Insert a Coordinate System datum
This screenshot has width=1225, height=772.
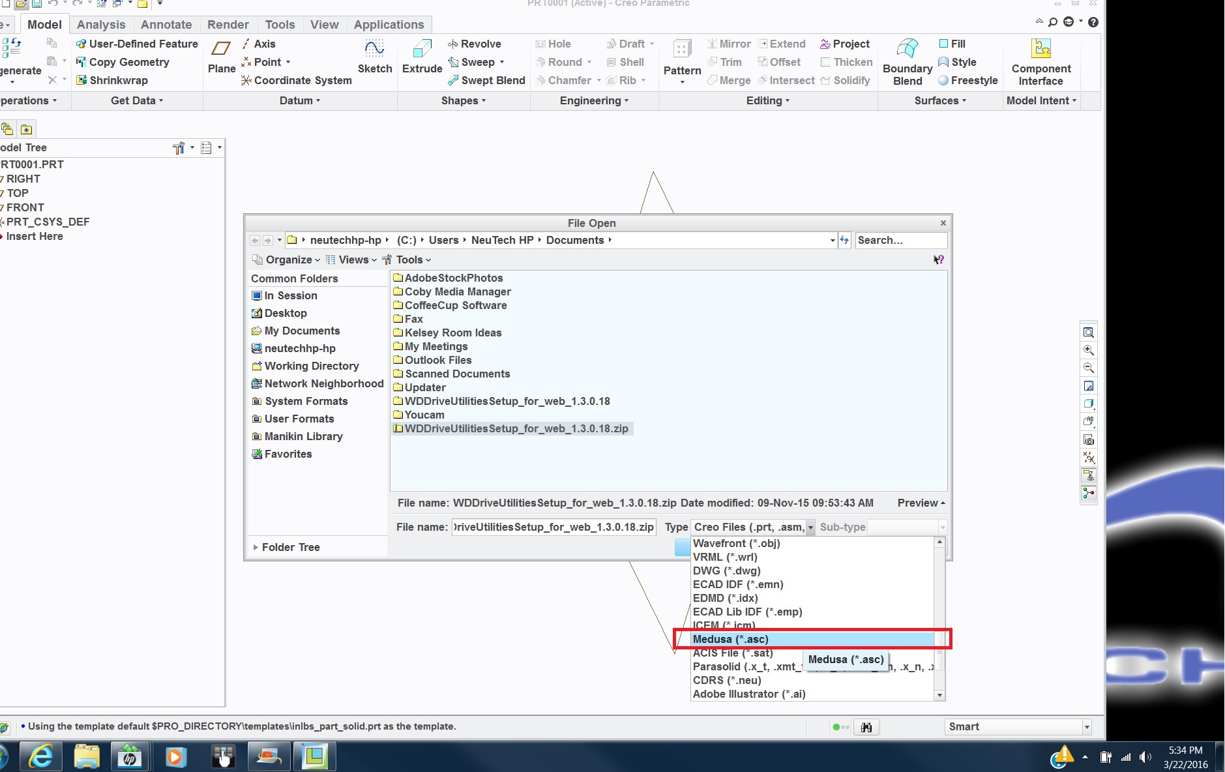coord(296,80)
